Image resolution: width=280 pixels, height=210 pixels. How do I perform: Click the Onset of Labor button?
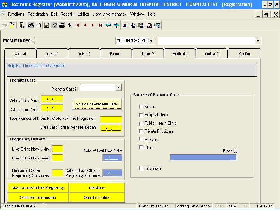click(x=96, y=198)
